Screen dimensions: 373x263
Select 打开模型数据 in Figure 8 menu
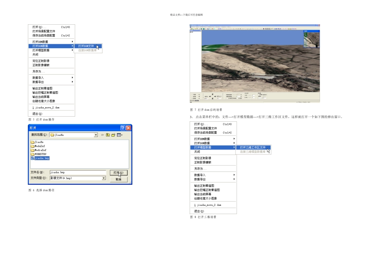pyautogui.click(x=213, y=148)
